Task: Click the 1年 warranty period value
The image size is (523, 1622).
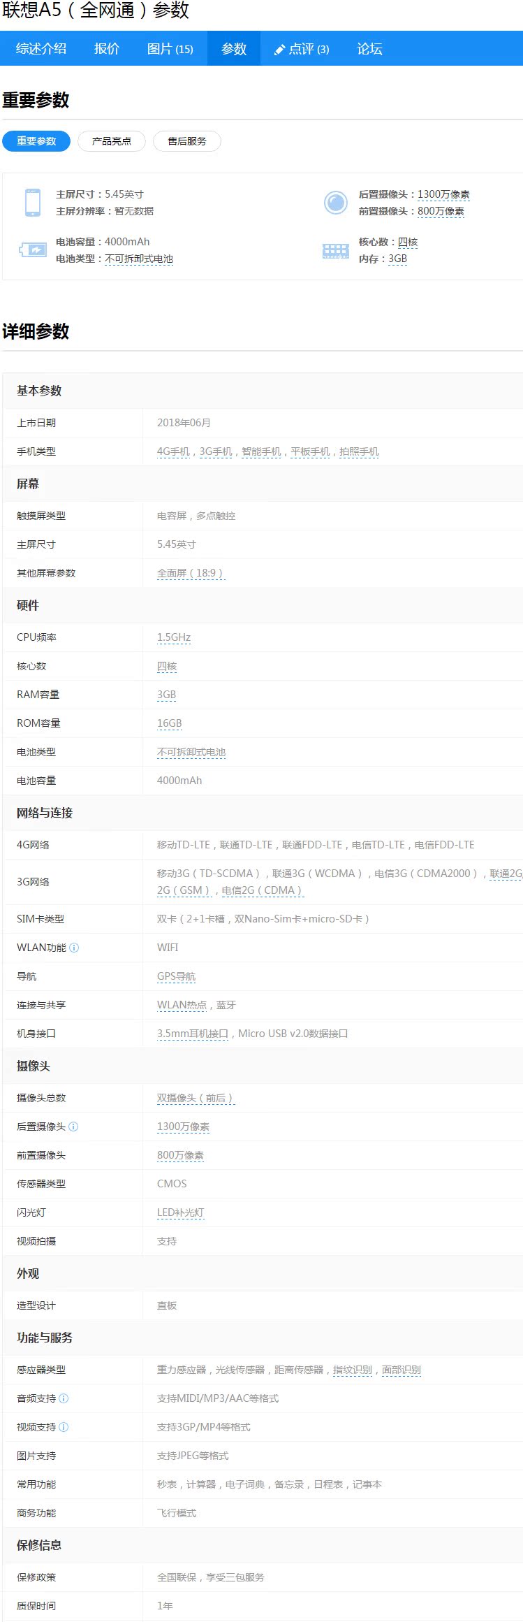Action: (x=165, y=1606)
